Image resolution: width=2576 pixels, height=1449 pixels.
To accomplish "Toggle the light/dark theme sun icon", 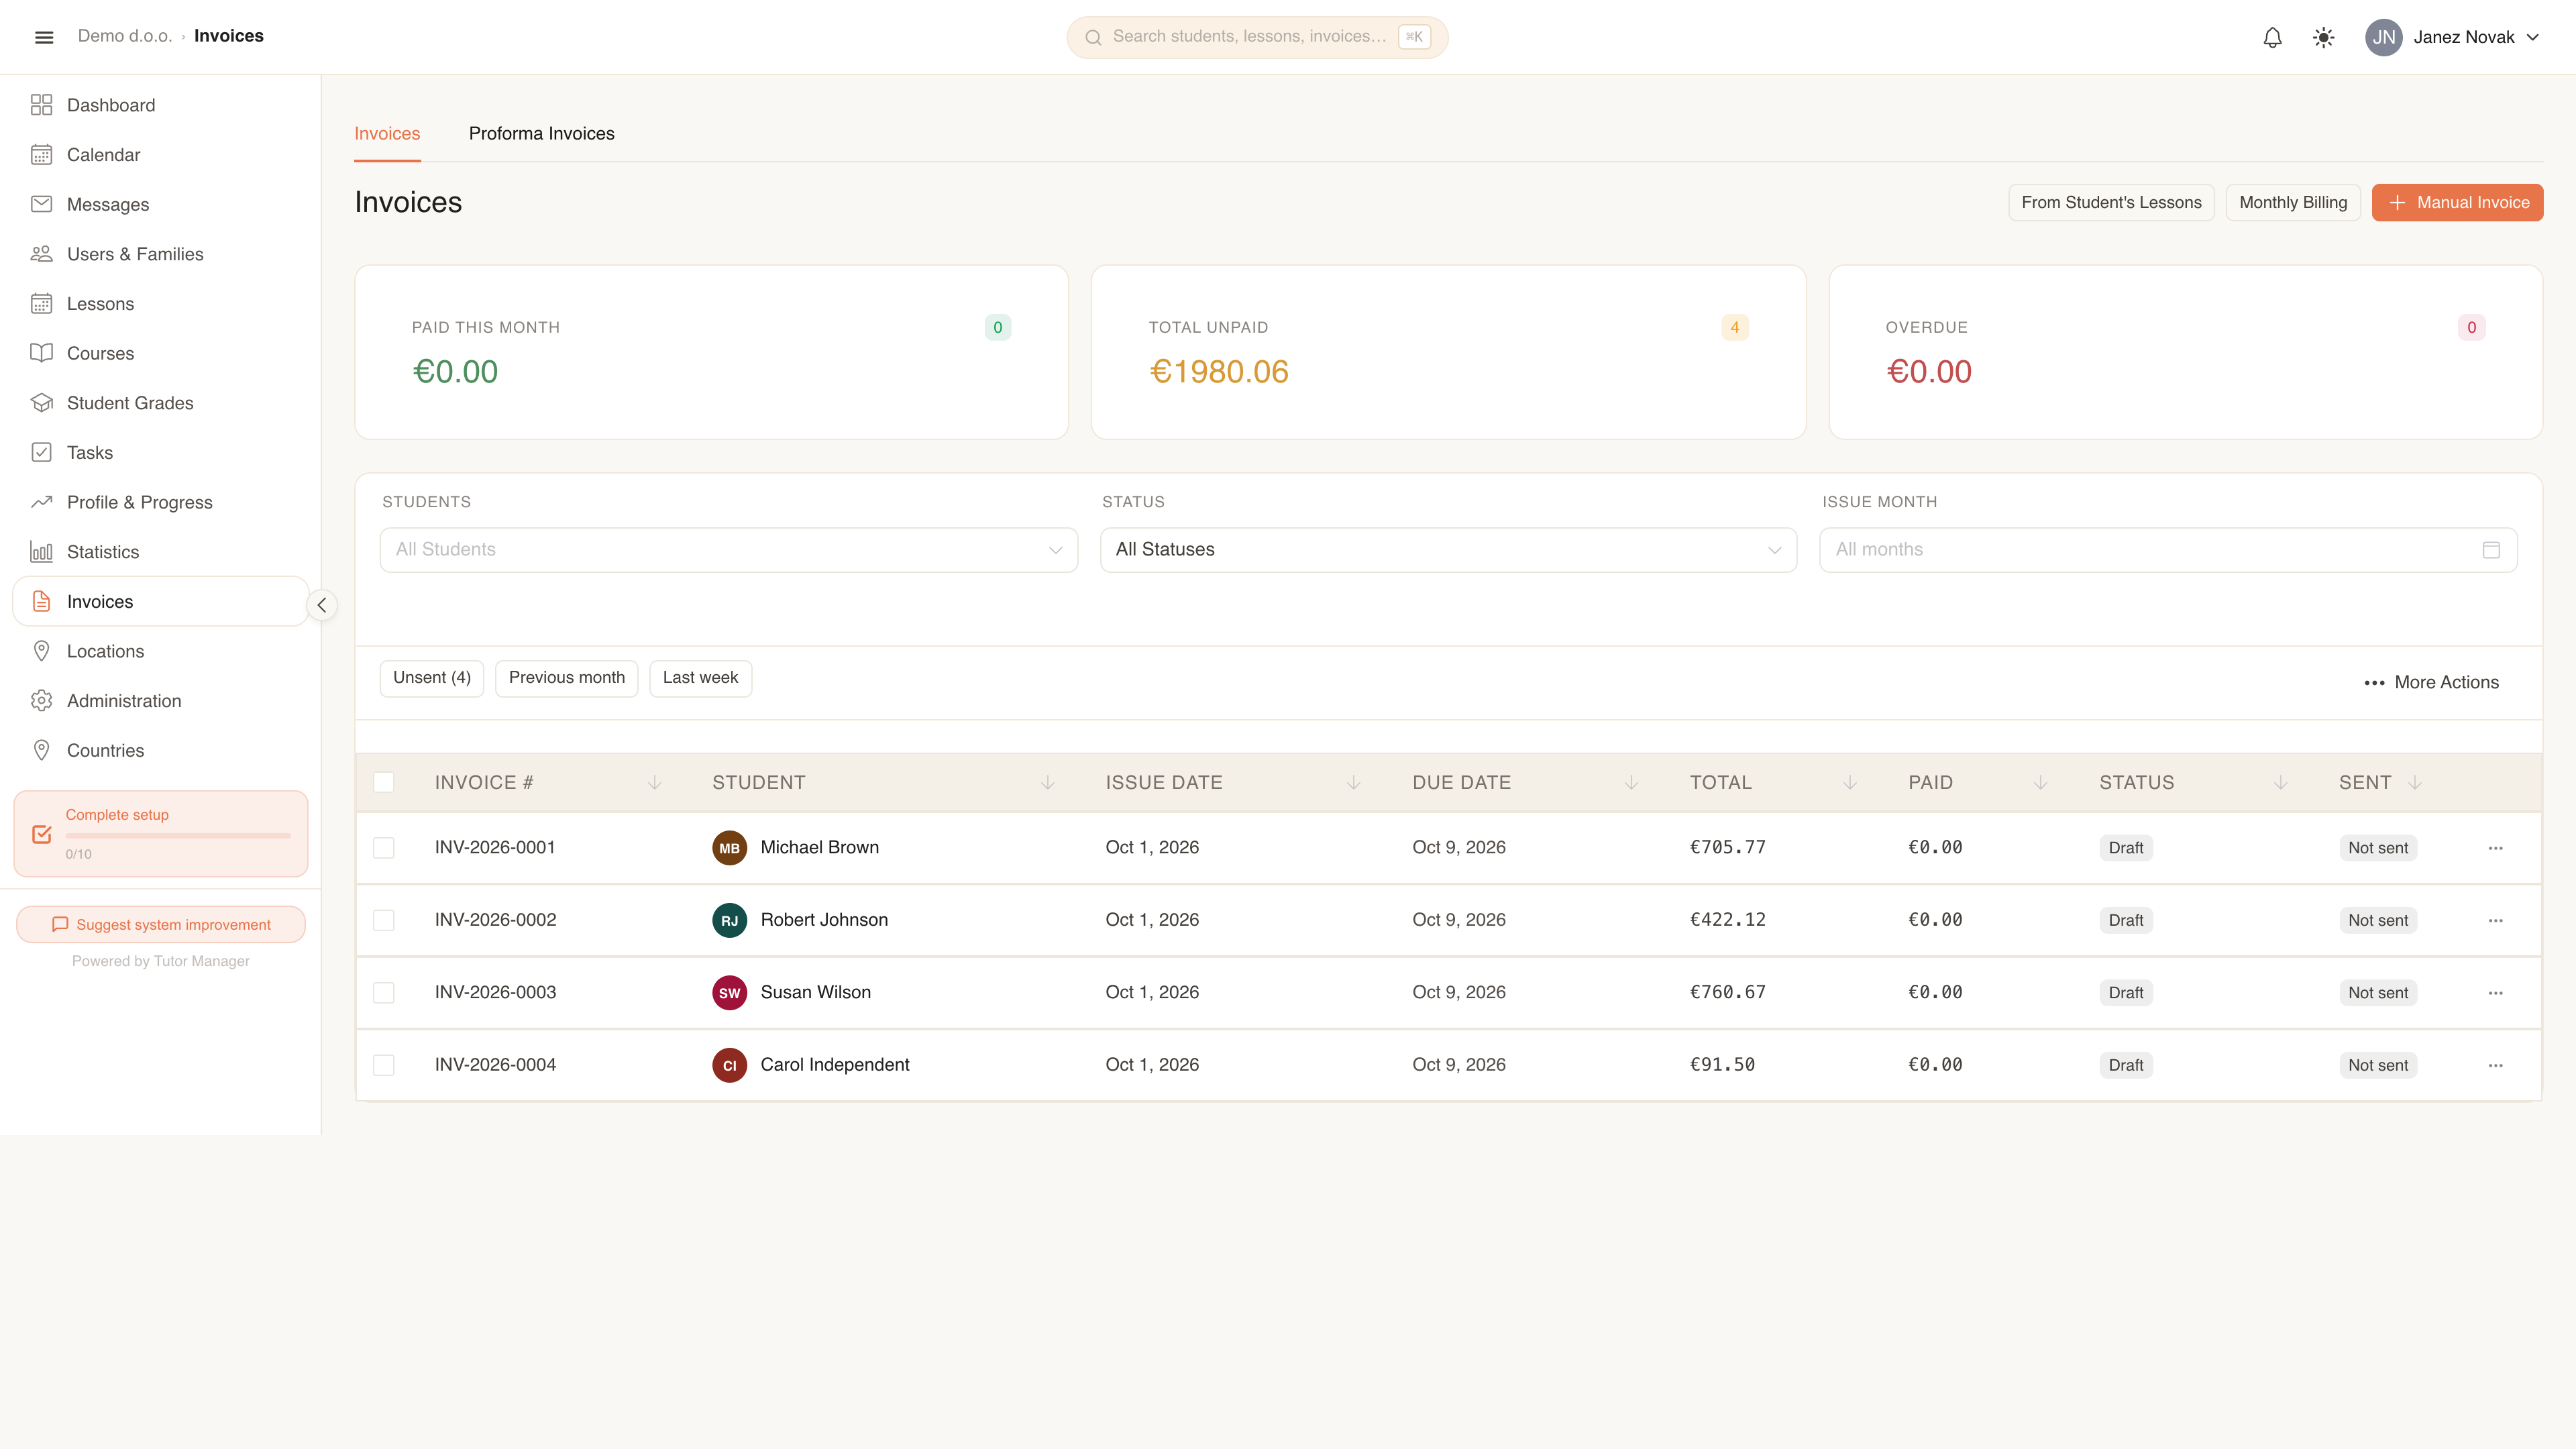I will (2323, 37).
